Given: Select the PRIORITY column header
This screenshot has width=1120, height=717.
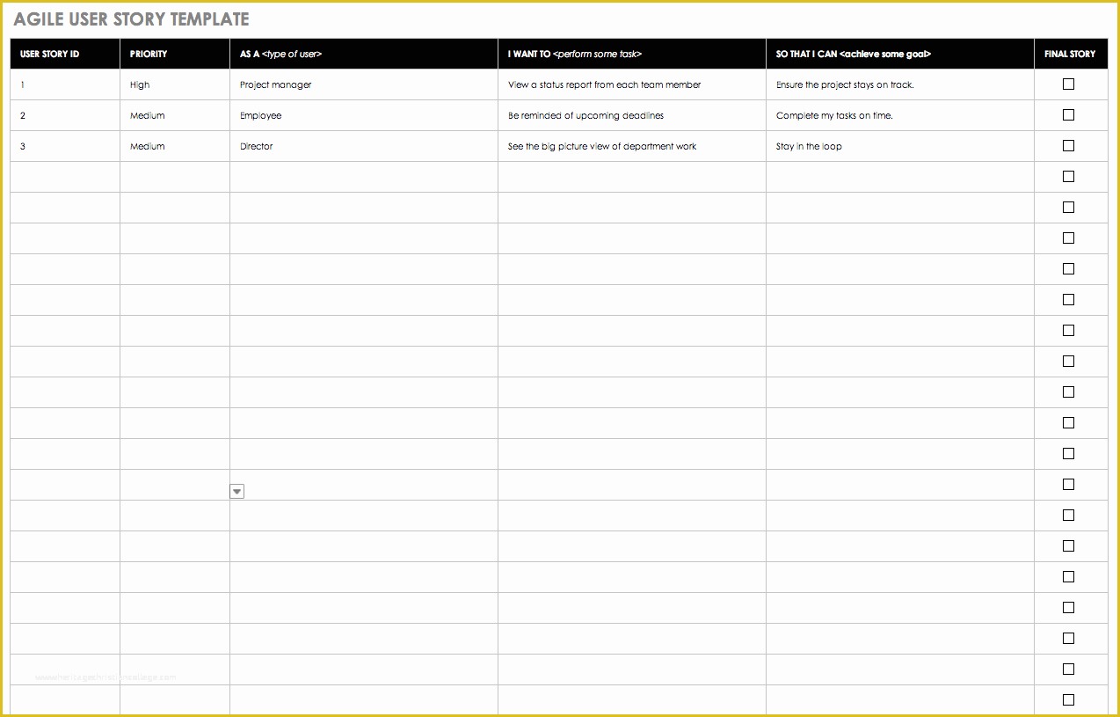Looking at the screenshot, I should click(x=175, y=54).
